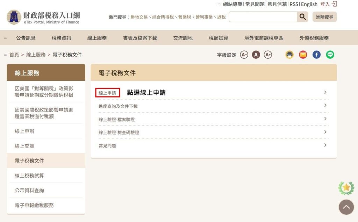Search hot keyword 房地交易
The image size is (358, 222).
(139, 17)
